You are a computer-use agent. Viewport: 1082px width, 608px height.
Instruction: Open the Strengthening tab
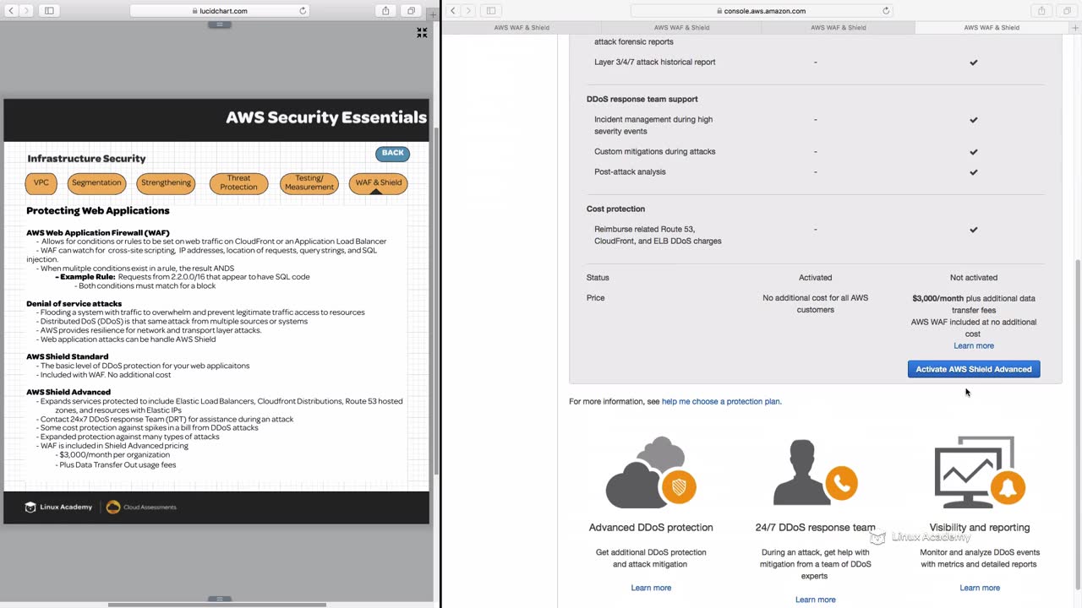point(166,183)
